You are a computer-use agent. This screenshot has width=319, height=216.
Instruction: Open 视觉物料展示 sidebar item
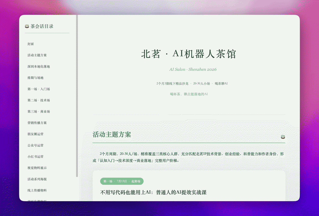pos(37,168)
